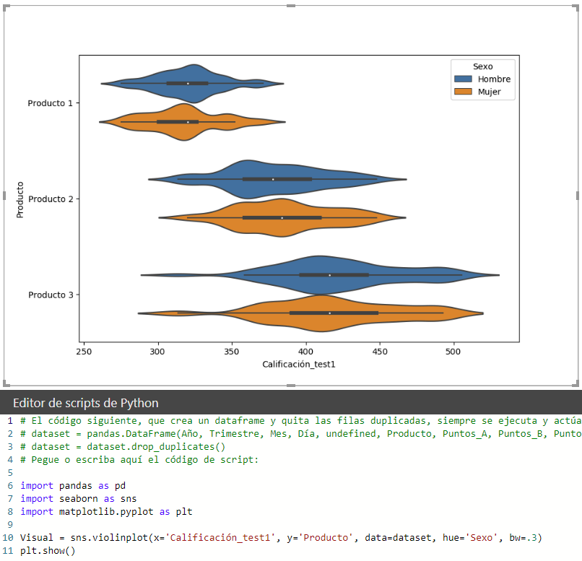Image resolution: width=582 pixels, height=561 pixels.
Task: Click the vertical Producto axis title
Action: pos(19,199)
